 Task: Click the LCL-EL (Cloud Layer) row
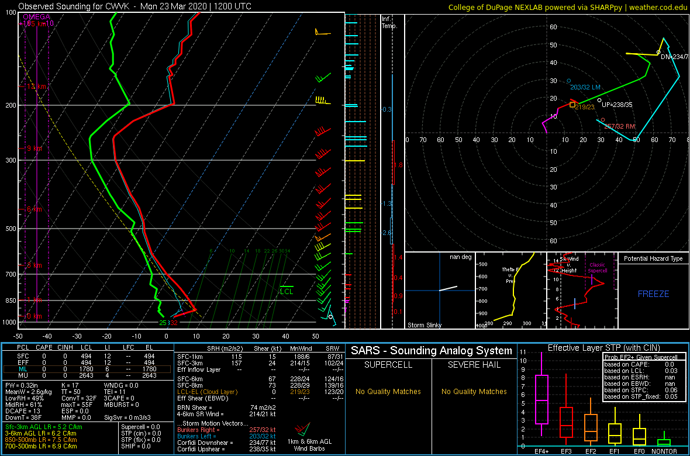(261, 392)
